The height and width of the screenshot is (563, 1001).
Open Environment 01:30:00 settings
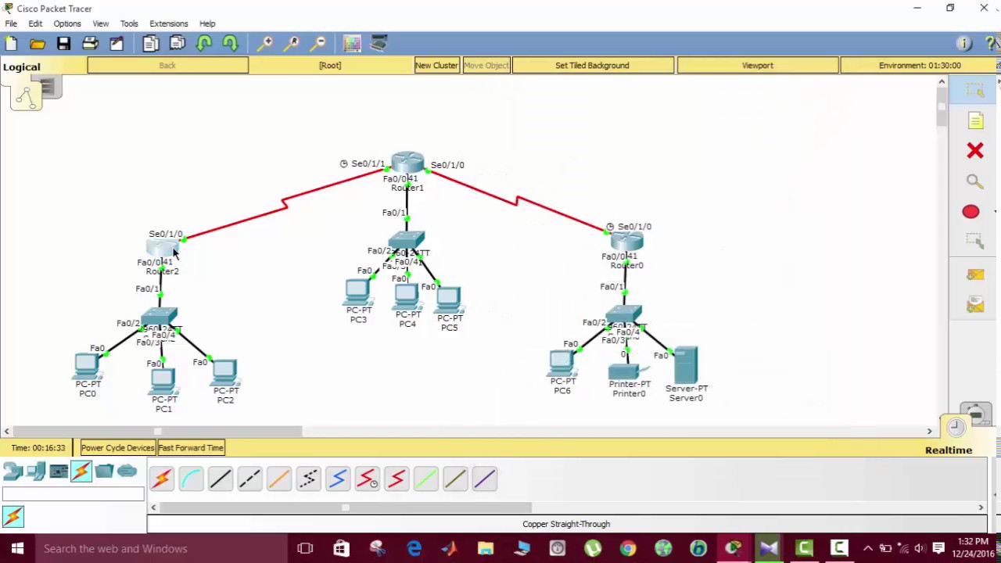click(x=920, y=66)
